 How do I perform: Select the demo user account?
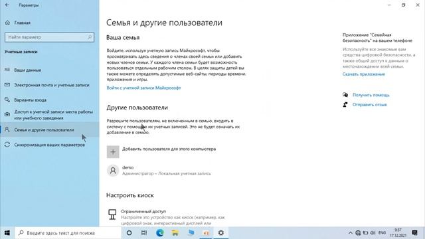click(x=159, y=171)
